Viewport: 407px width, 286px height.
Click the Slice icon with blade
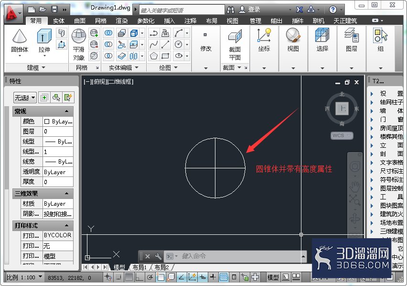point(121,44)
